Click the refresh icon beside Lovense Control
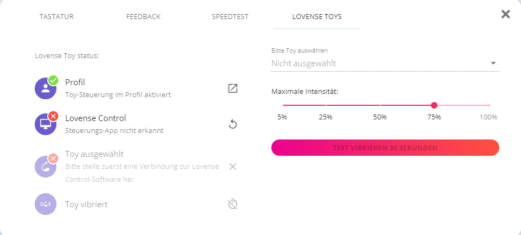 point(233,124)
